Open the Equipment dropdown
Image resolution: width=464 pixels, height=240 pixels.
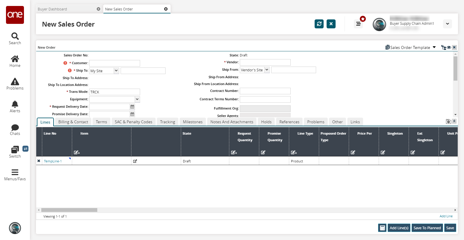coord(137,99)
